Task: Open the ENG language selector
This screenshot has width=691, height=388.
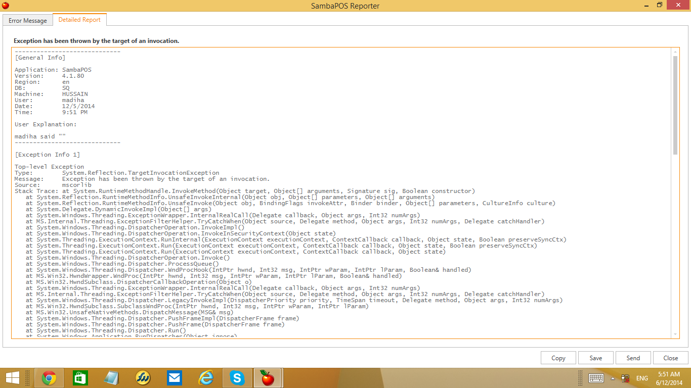Action: click(642, 378)
